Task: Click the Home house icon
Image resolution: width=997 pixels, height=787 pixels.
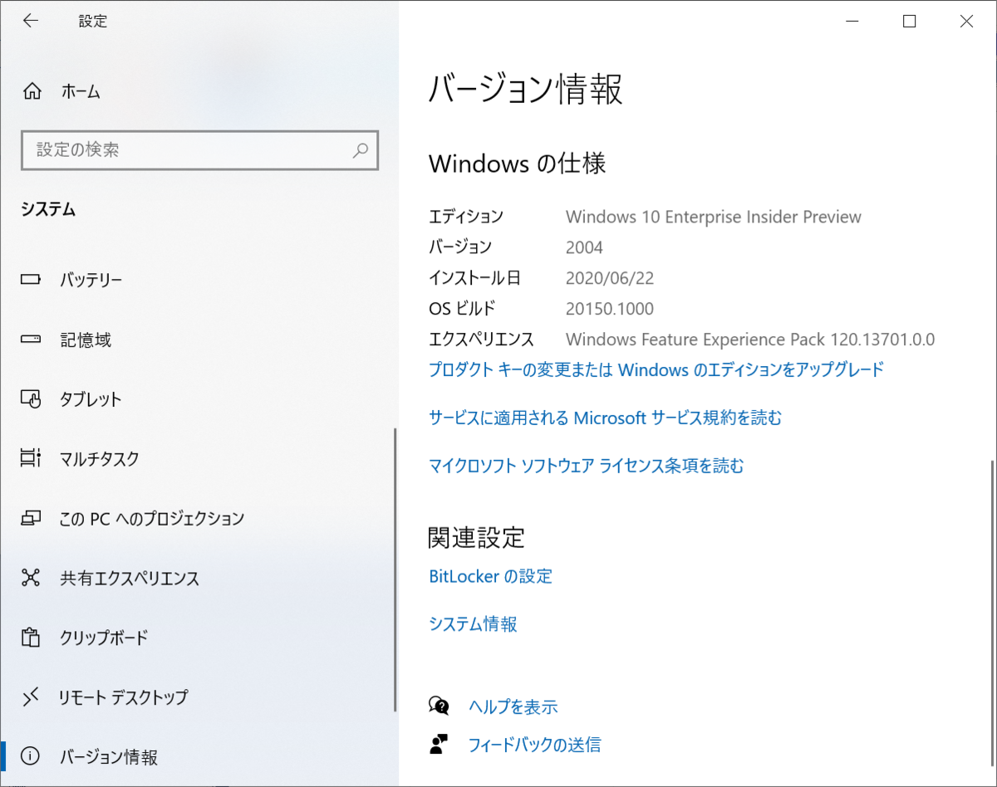Action: pyautogui.click(x=31, y=91)
